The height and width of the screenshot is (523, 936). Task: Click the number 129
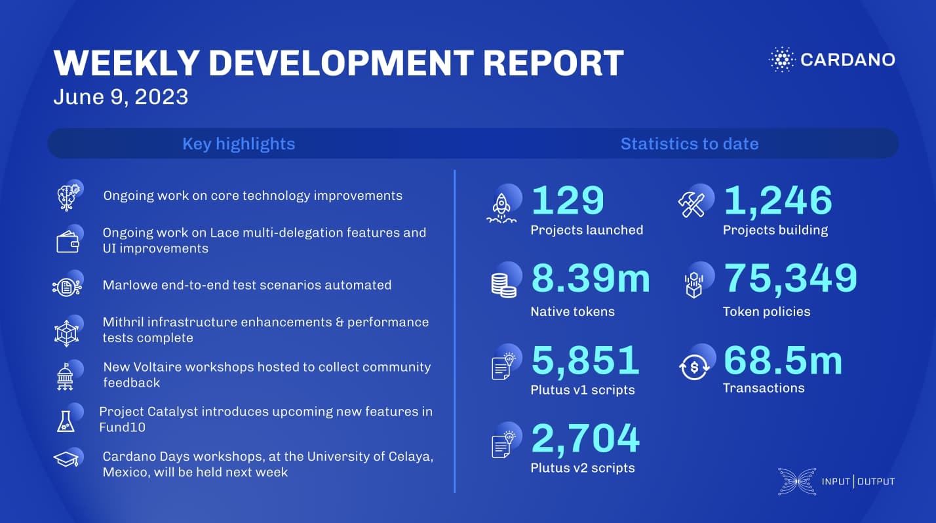567,200
